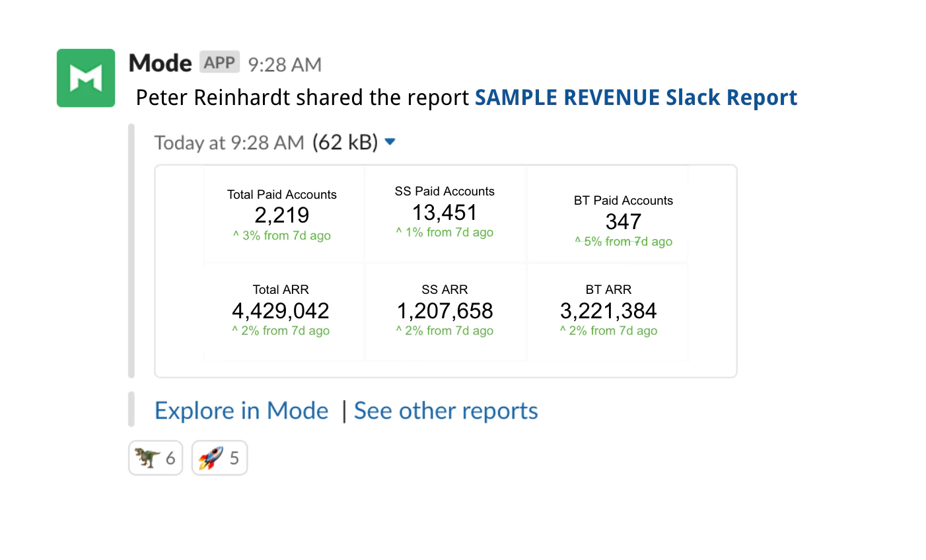Click the Mode sender name
Viewport: 926px width, 560px height.
click(160, 63)
